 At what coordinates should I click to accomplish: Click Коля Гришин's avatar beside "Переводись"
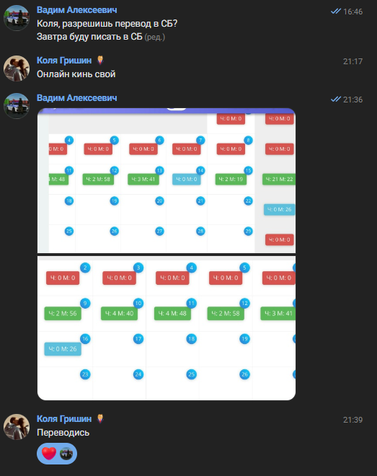tap(17, 426)
